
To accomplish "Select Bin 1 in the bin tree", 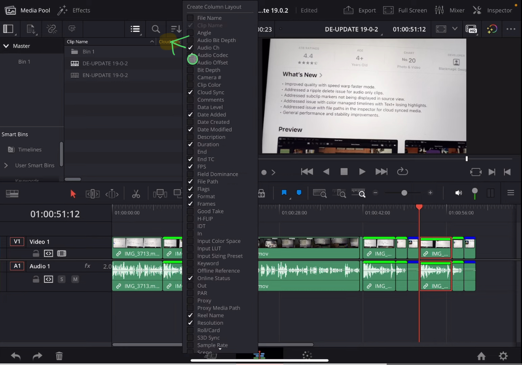I will pyautogui.click(x=24, y=62).
